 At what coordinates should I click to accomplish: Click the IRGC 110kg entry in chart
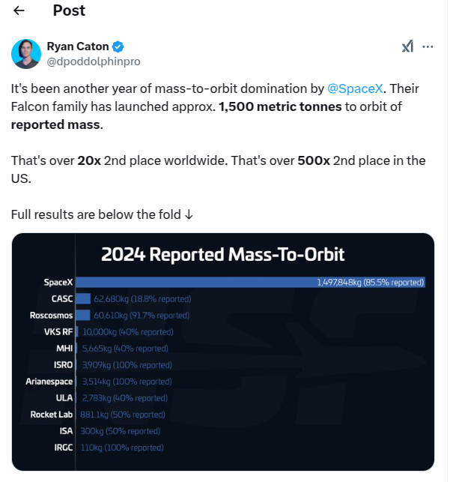(x=121, y=448)
